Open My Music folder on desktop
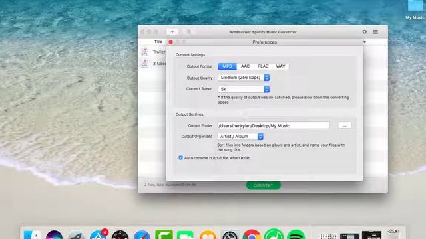This screenshot has height=239, width=426. 415,9
